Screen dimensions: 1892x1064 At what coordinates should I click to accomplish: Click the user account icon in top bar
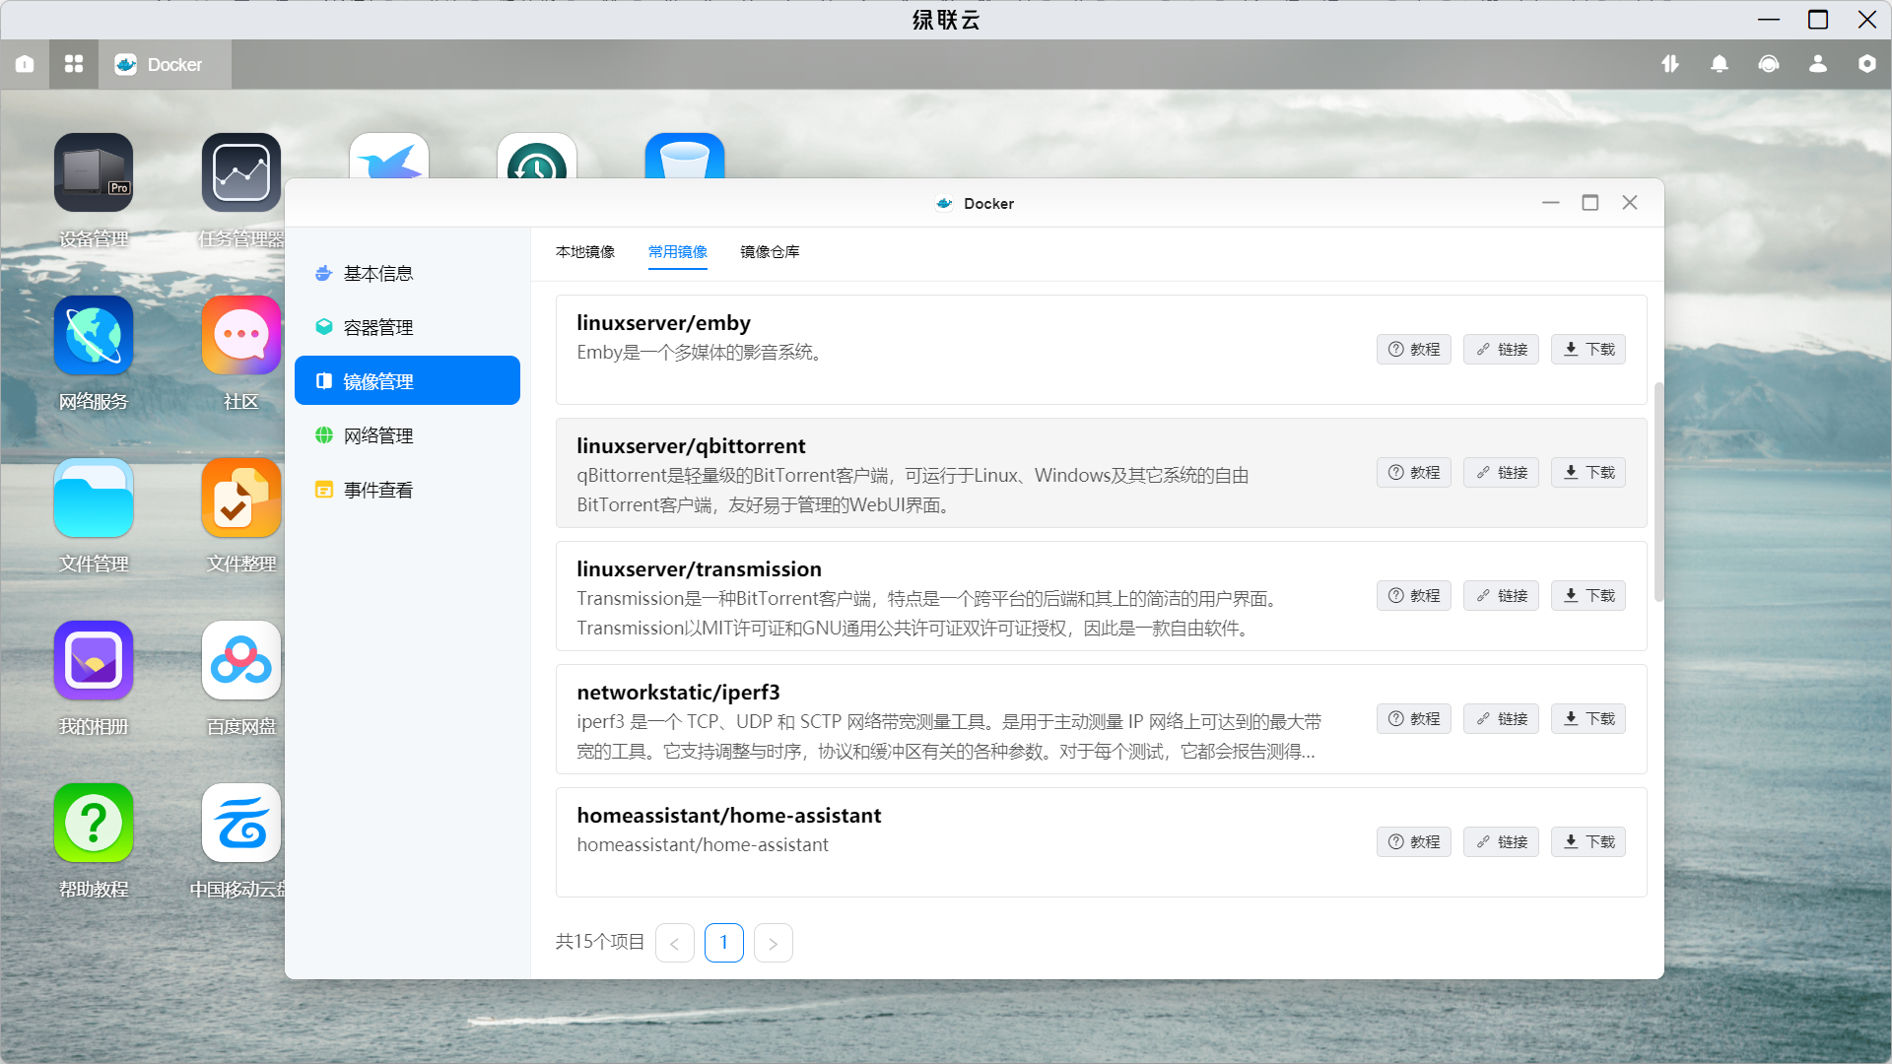coord(1818,64)
